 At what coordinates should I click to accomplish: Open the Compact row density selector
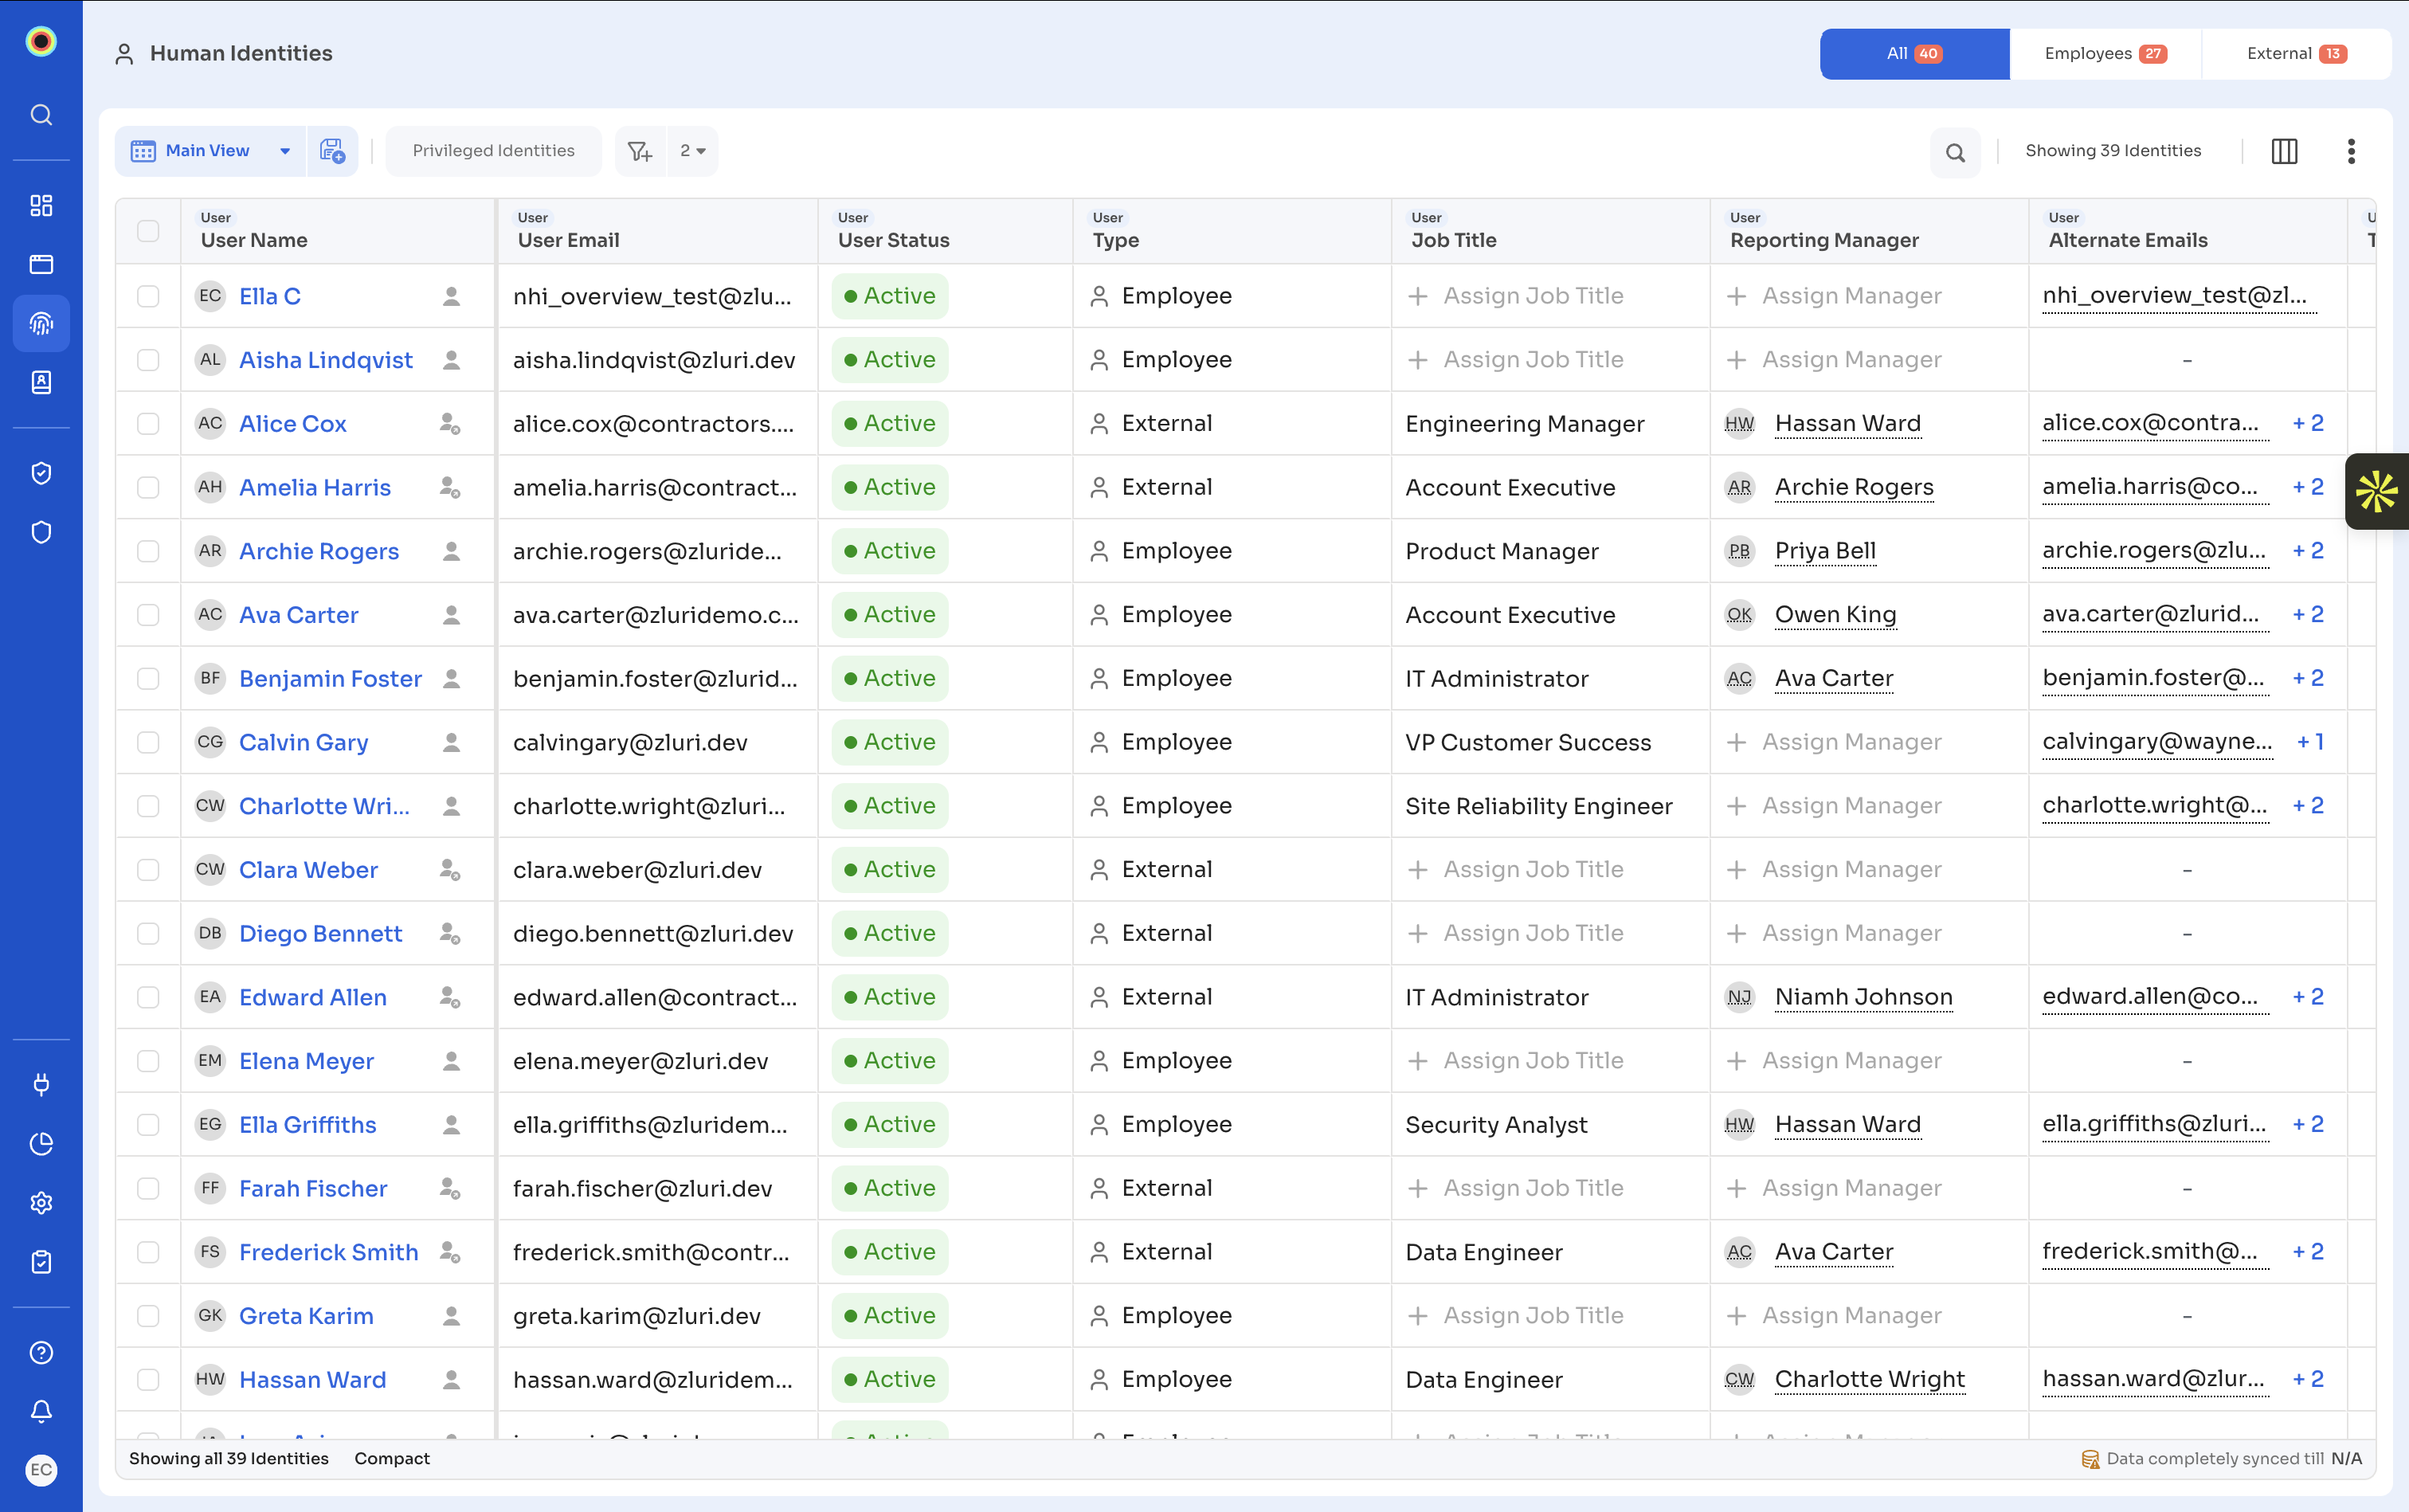392,1458
